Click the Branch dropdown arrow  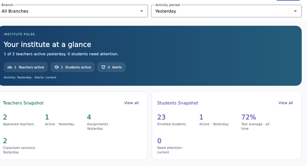pyautogui.click(x=142, y=11)
